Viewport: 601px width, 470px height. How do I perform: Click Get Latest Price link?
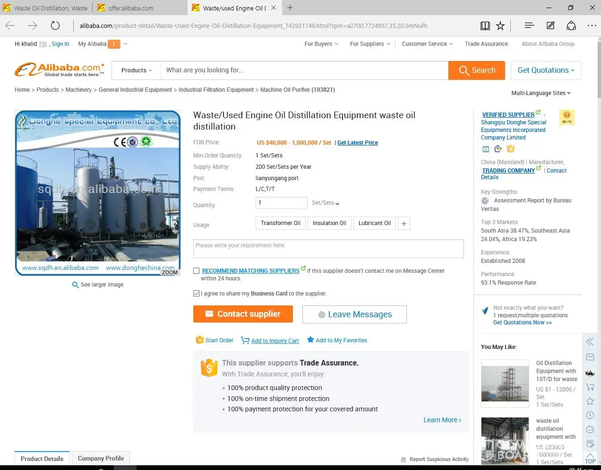(x=358, y=143)
